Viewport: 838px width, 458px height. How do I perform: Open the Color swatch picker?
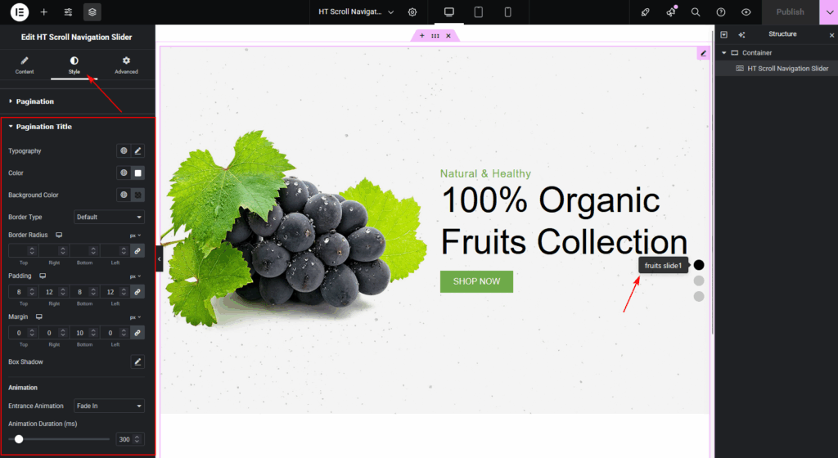137,173
